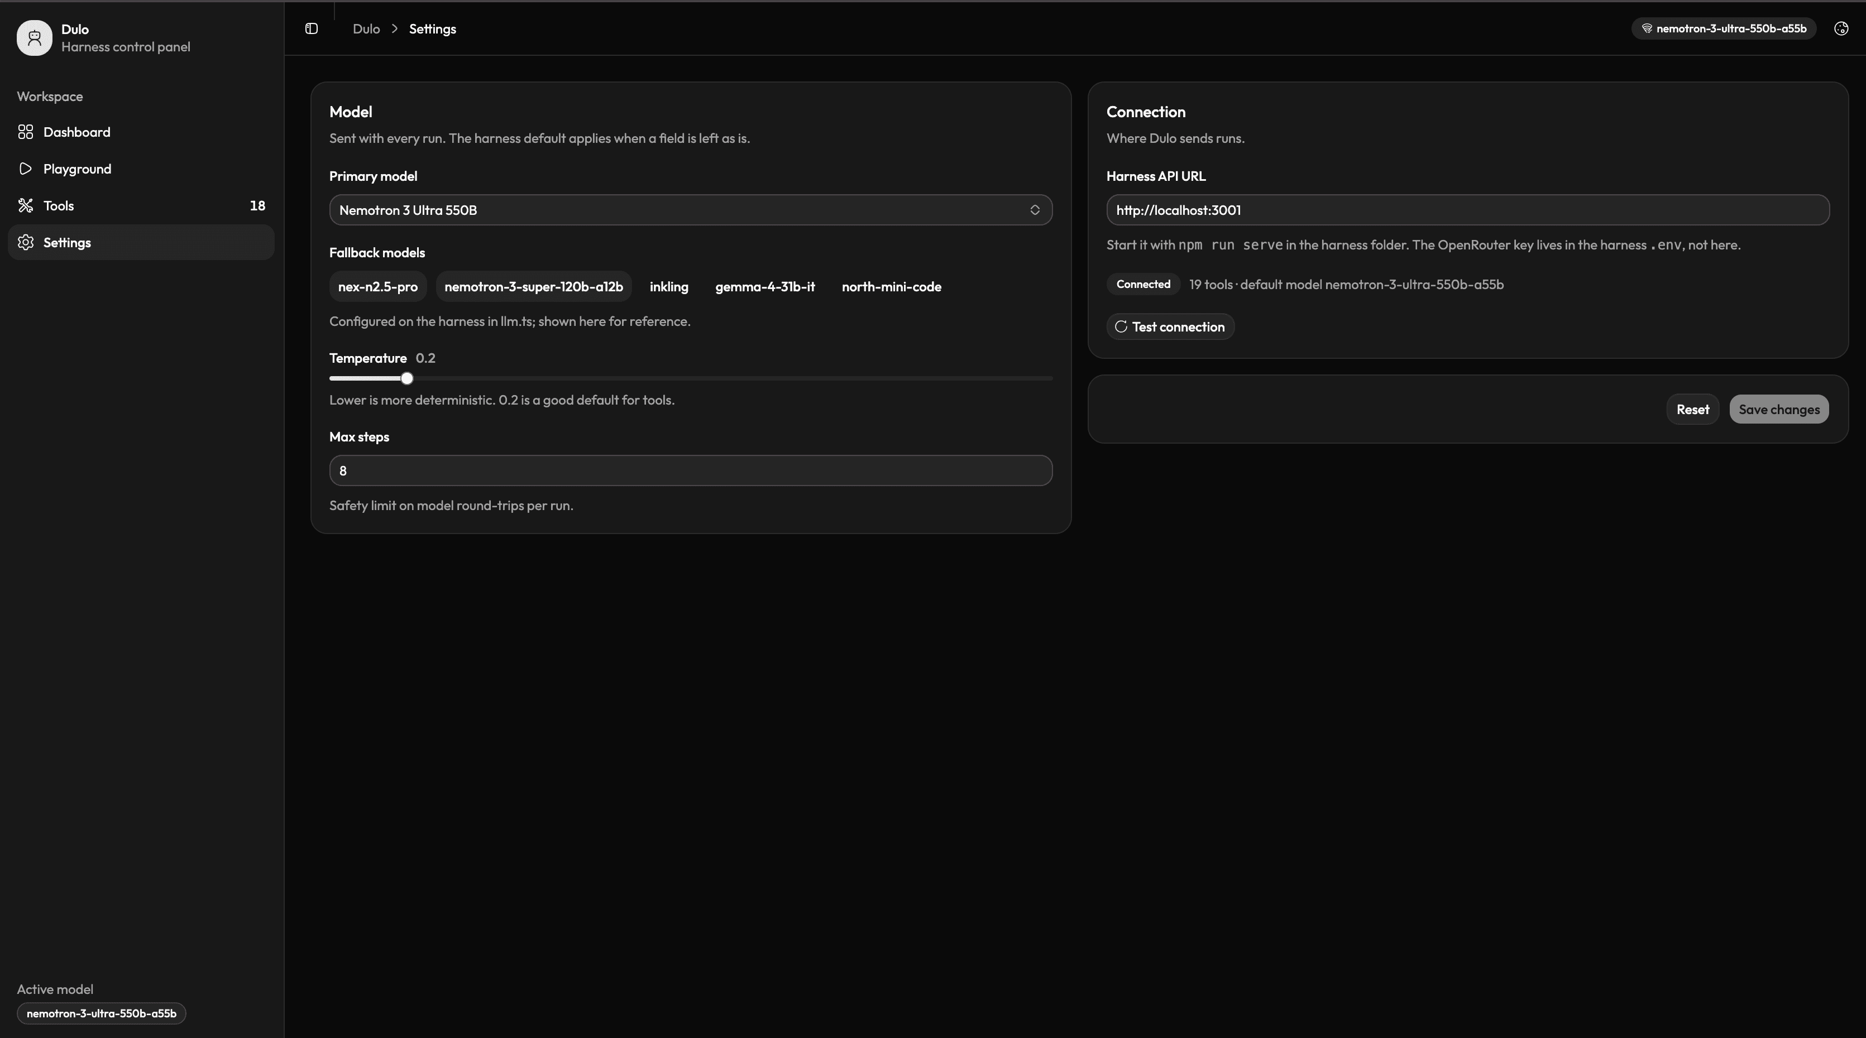Toggle the sidebar panel icon

click(x=312, y=29)
